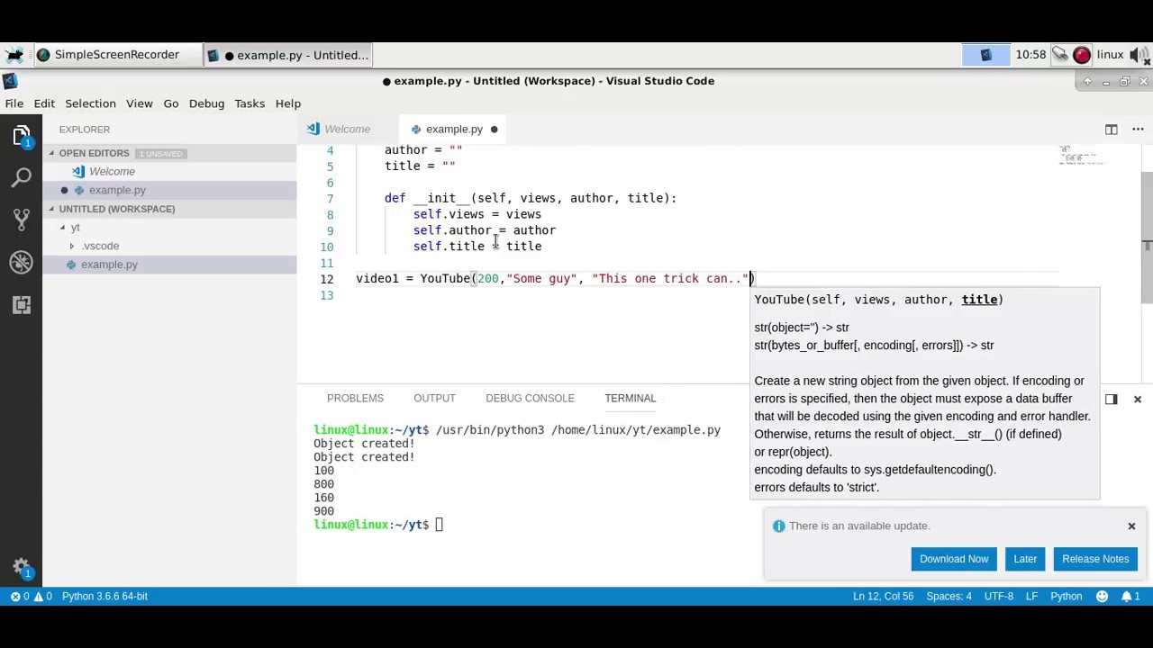Change language mode via Python
This screenshot has height=648, width=1153.
[x=1066, y=596]
